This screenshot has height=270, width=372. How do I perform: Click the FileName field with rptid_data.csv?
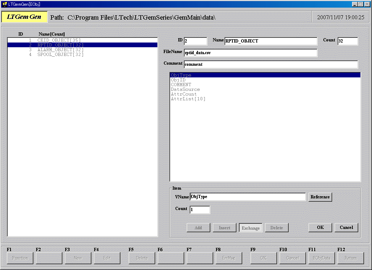[x=250, y=53]
